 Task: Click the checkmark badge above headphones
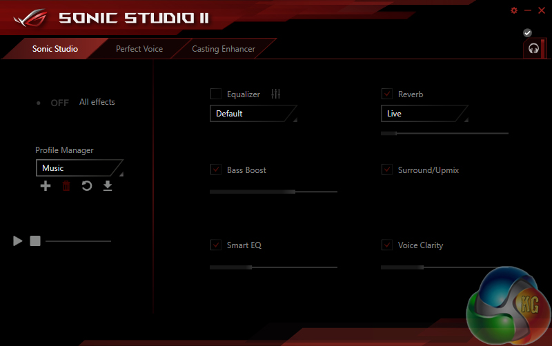tap(527, 32)
